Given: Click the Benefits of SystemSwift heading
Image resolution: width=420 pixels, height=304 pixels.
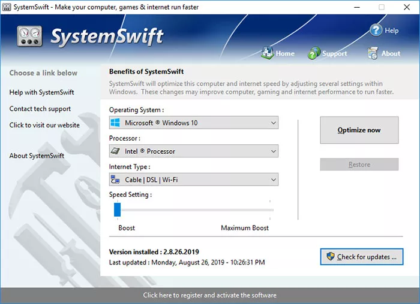Looking at the screenshot, I should 146,72.
